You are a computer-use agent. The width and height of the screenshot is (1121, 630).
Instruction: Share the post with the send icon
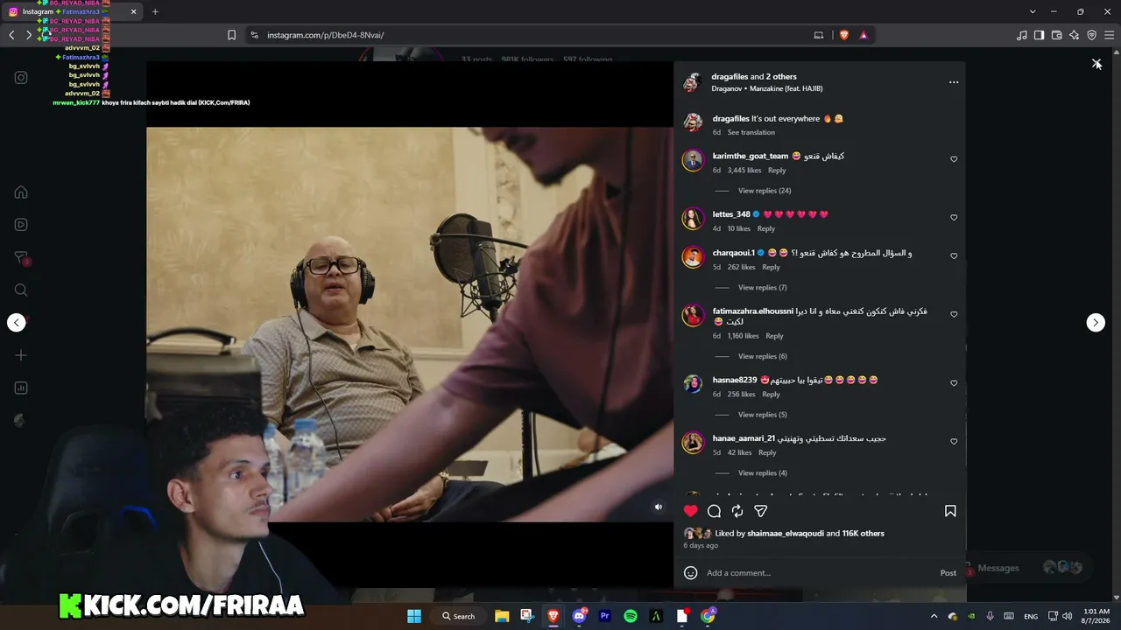tap(761, 511)
